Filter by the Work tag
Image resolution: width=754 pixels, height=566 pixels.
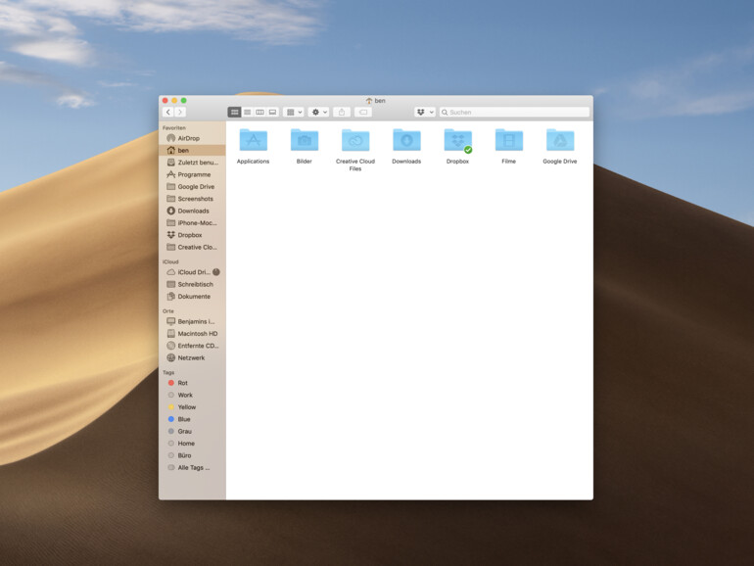[192, 395]
